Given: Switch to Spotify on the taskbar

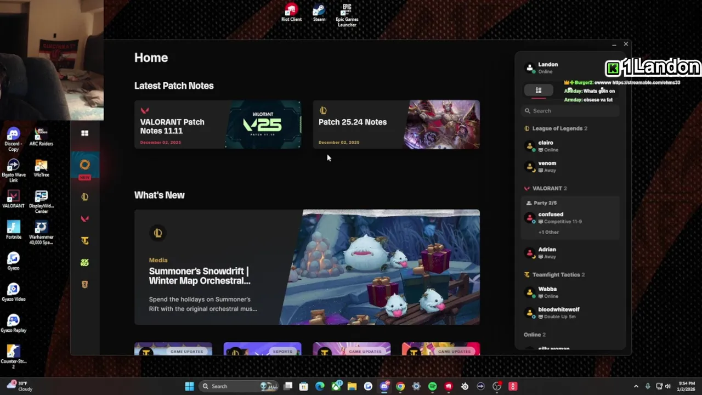Looking at the screenshot, I should pos(432,386).
